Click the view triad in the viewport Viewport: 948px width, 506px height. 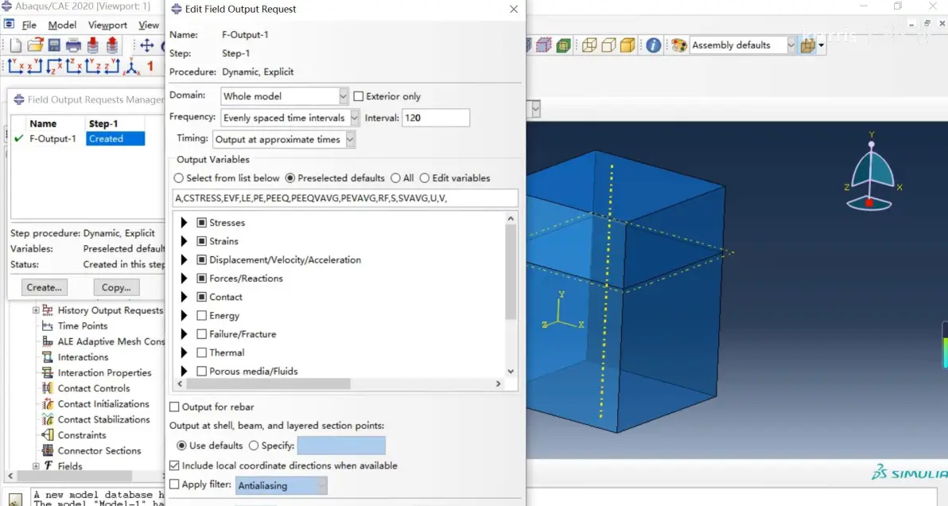871,173
